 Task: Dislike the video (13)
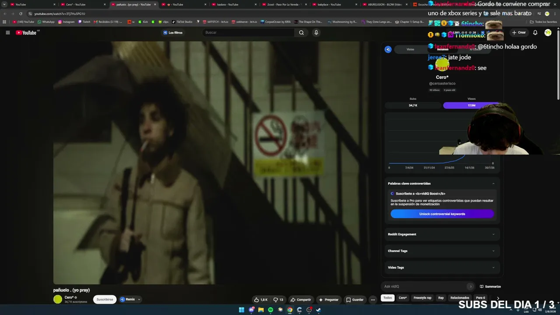278,300
